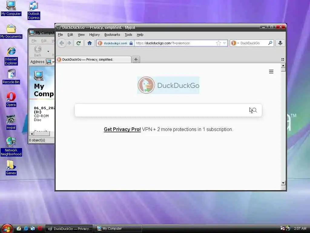The height and width of the screenshot is (233, 310).
Task: Click left scroll arrow in My Computer window
Action: tap(32, 134)
